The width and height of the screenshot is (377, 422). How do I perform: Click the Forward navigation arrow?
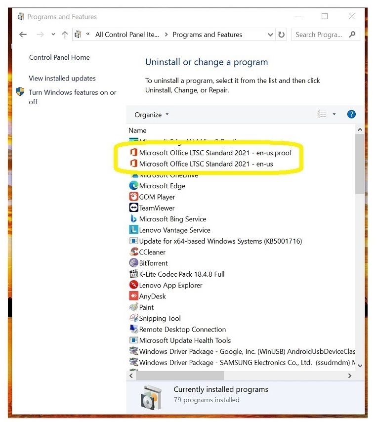pyautogui.click(x=40, y=35)
